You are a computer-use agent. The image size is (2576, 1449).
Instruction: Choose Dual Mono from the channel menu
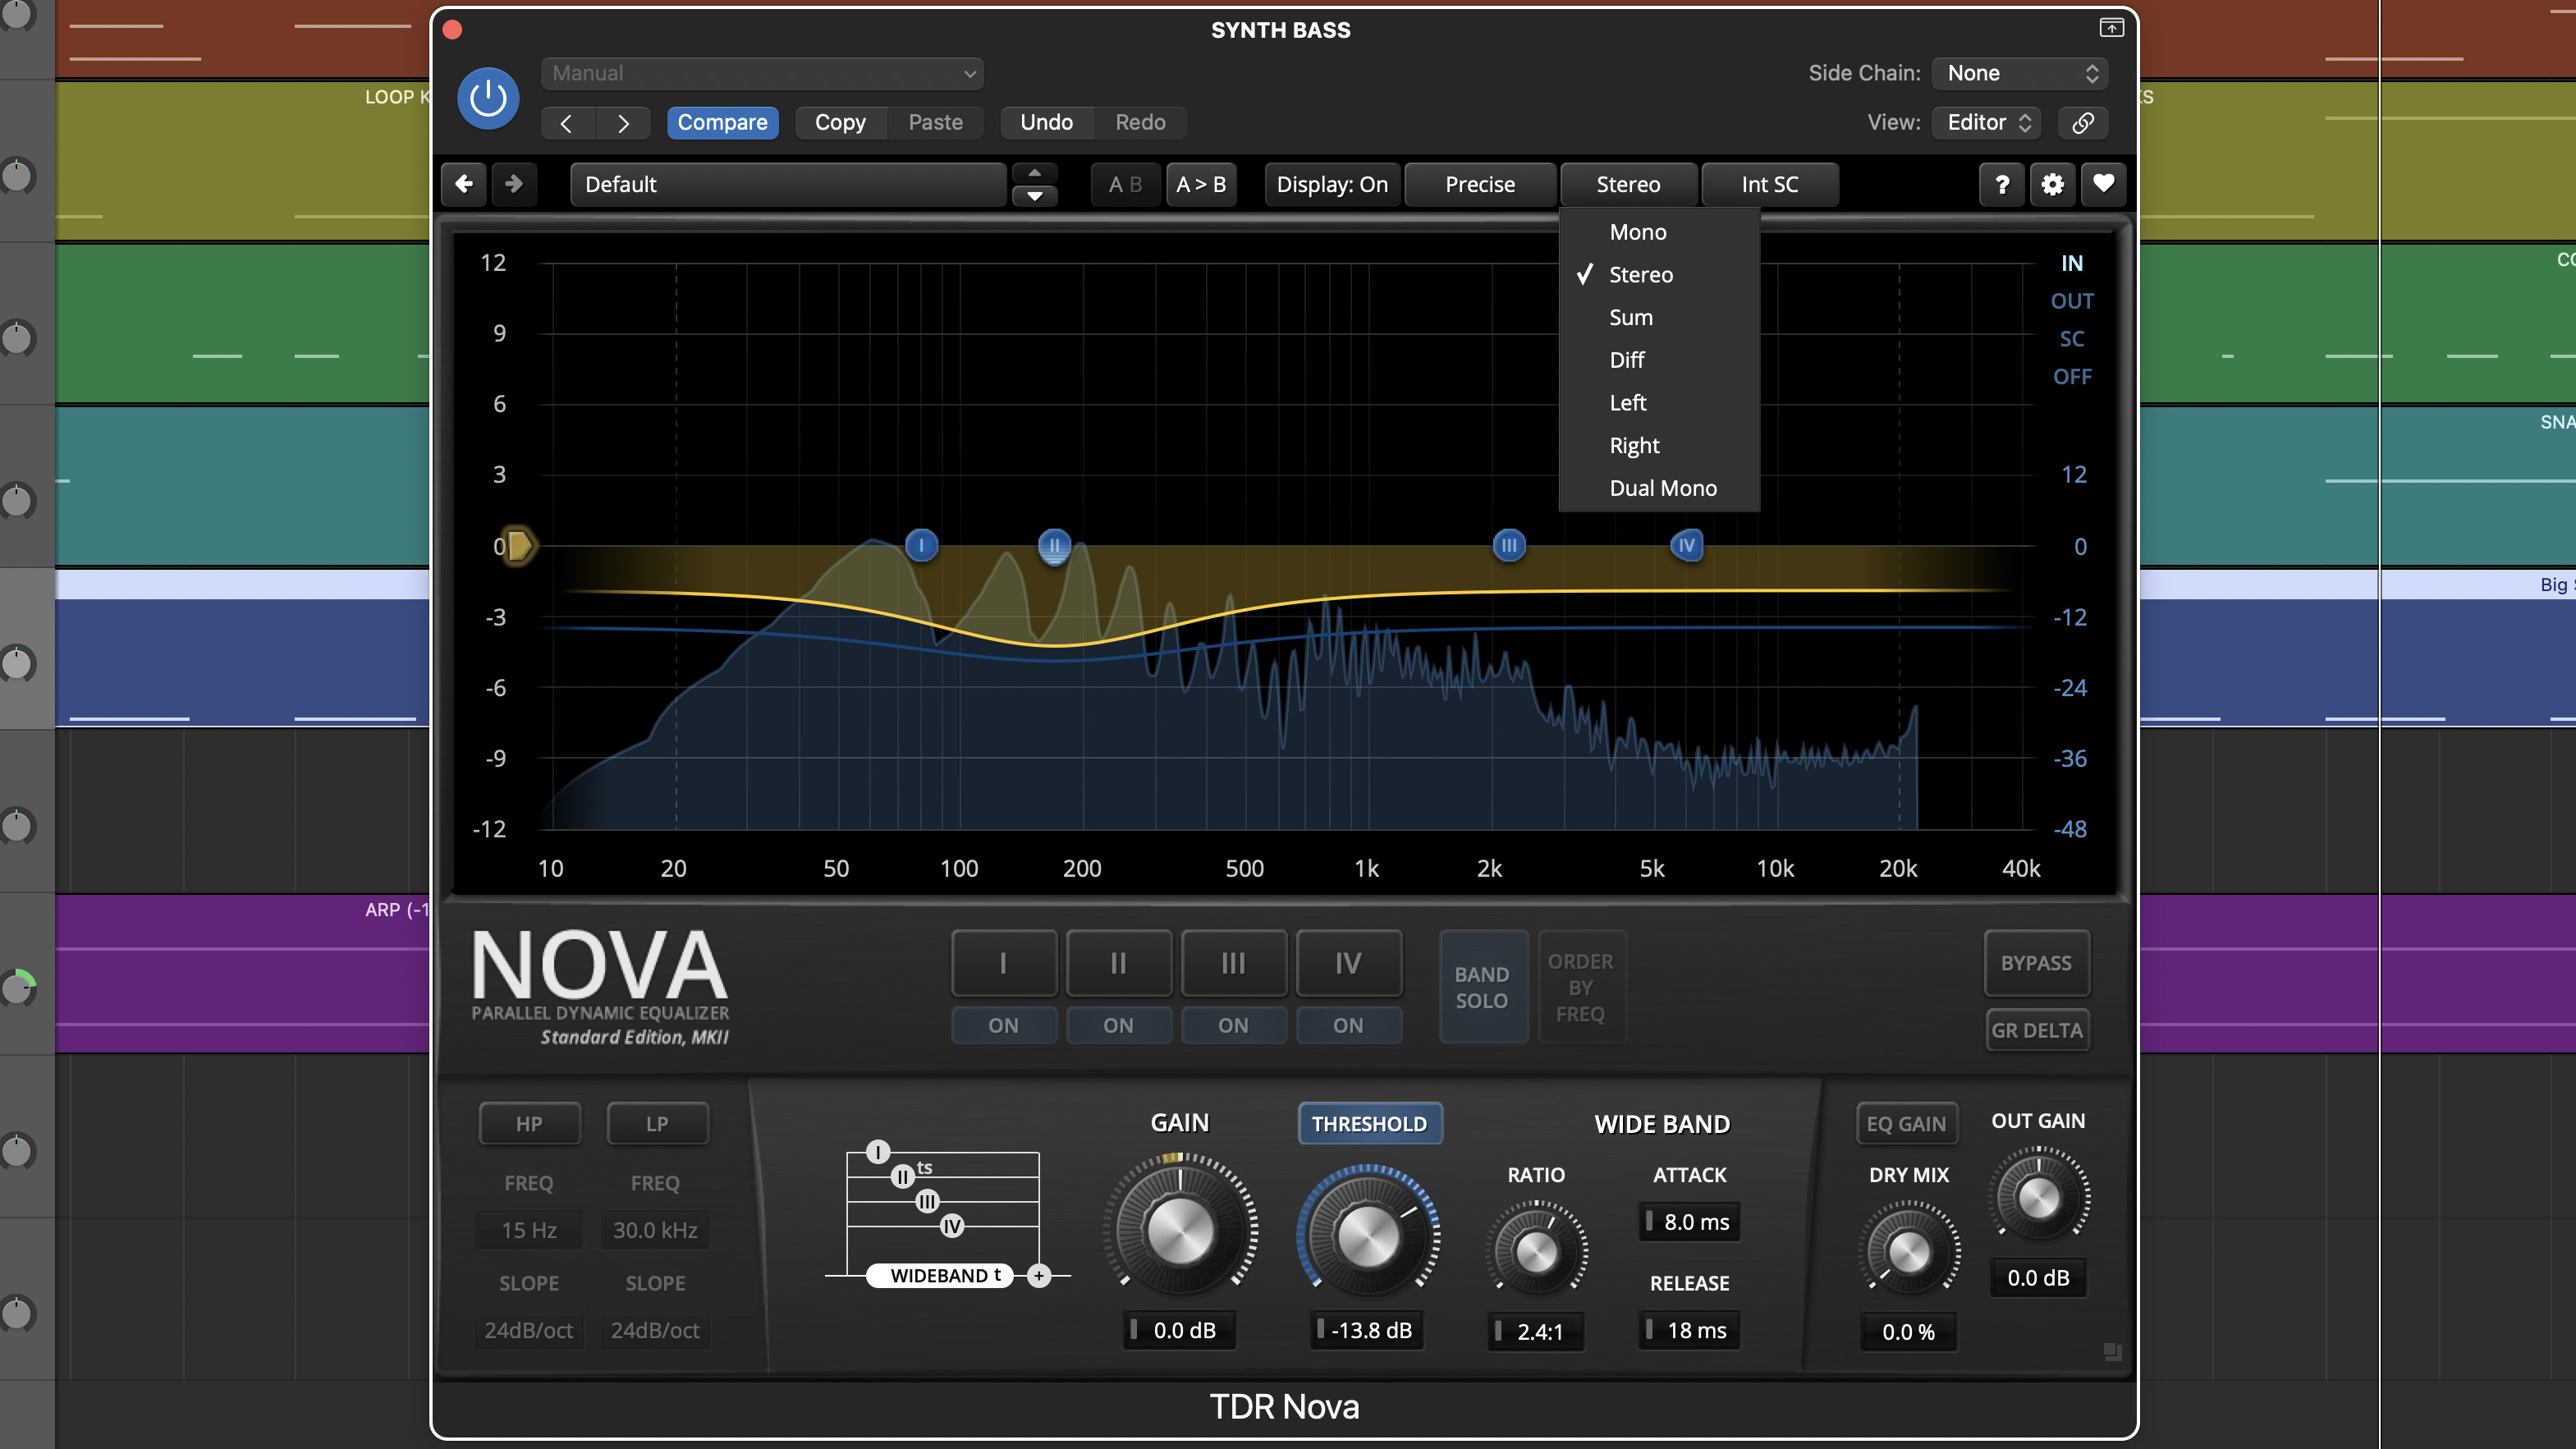coord(1659,488)
